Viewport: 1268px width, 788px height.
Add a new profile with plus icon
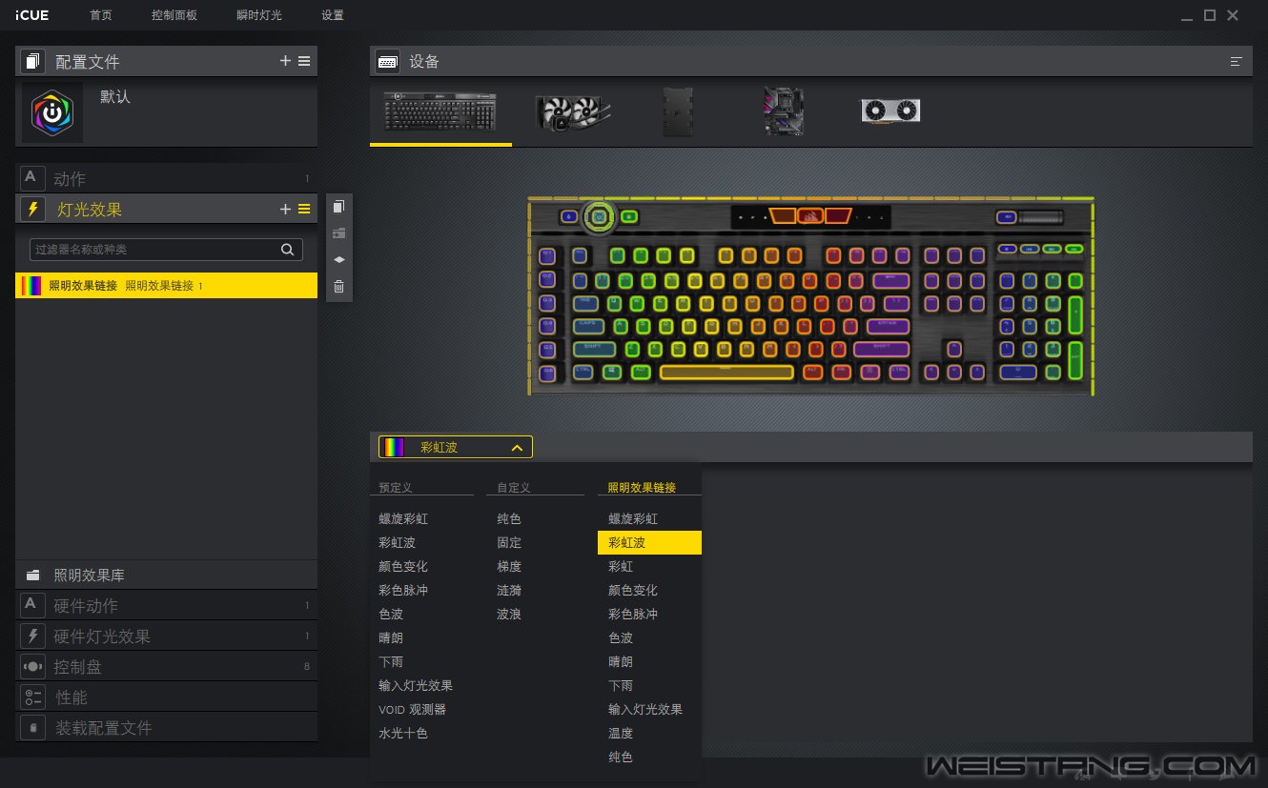click(285, 61)
